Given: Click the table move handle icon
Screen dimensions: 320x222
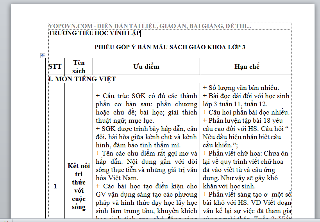Looking at the screenshot, I should click(x=43, y=56).
